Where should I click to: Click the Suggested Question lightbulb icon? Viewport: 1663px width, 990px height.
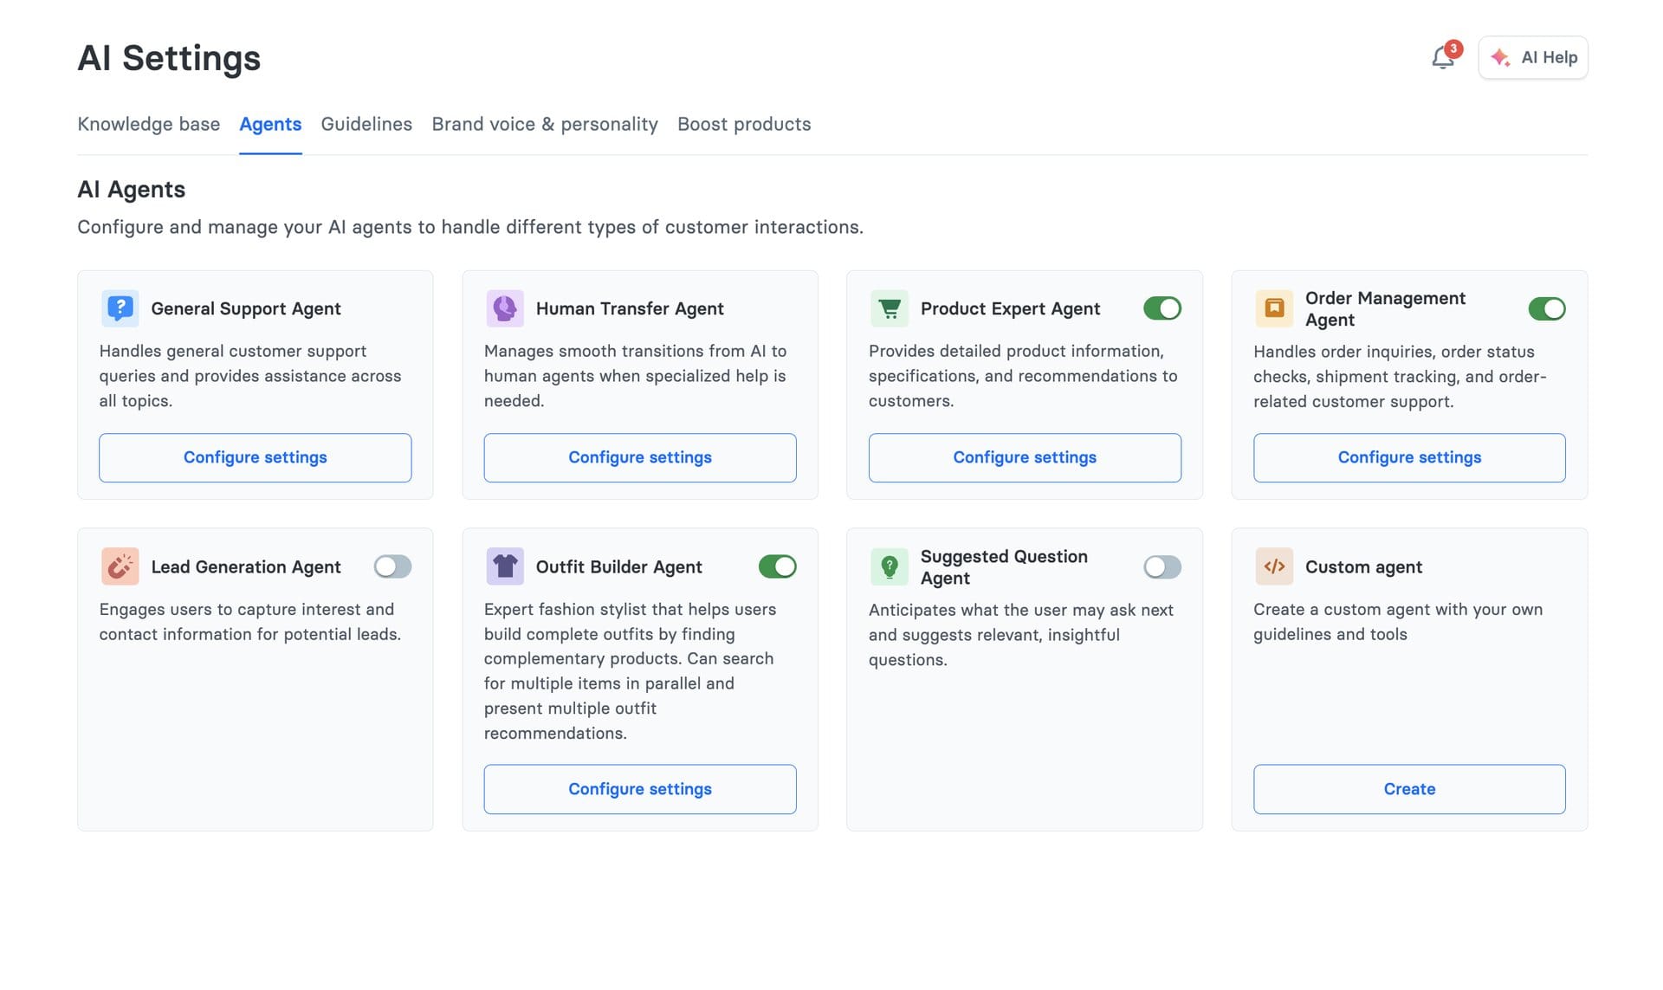[890, 566]
